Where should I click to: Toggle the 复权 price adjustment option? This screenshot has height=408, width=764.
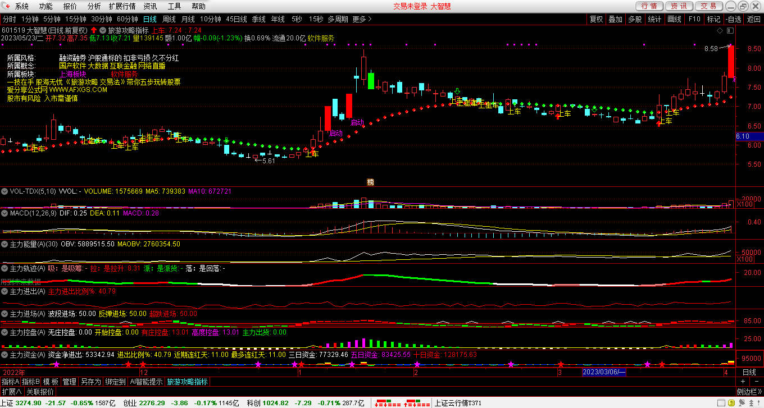tap(596, 19)
